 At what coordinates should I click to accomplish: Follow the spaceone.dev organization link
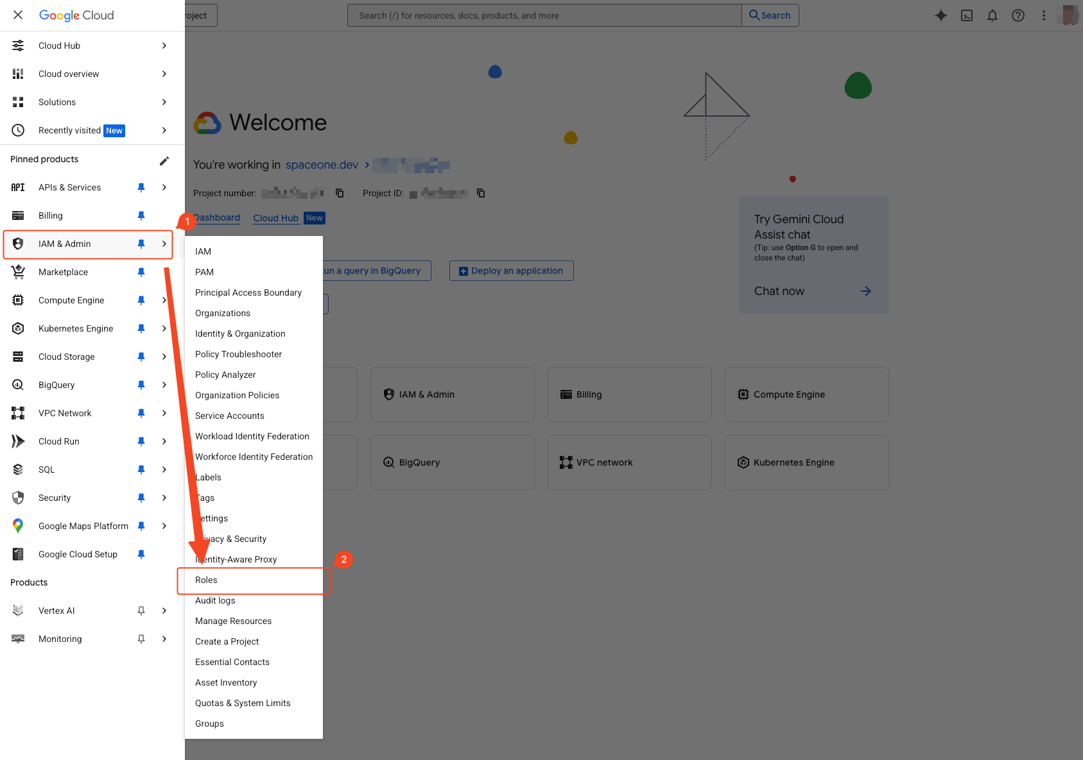[322, 165]
